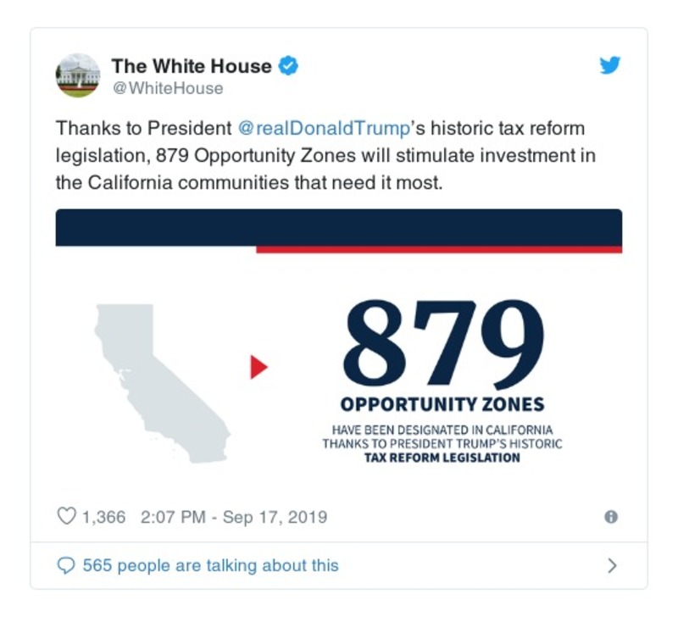
Task: Click the California map silhouette
Action: [x=154, y=373]
